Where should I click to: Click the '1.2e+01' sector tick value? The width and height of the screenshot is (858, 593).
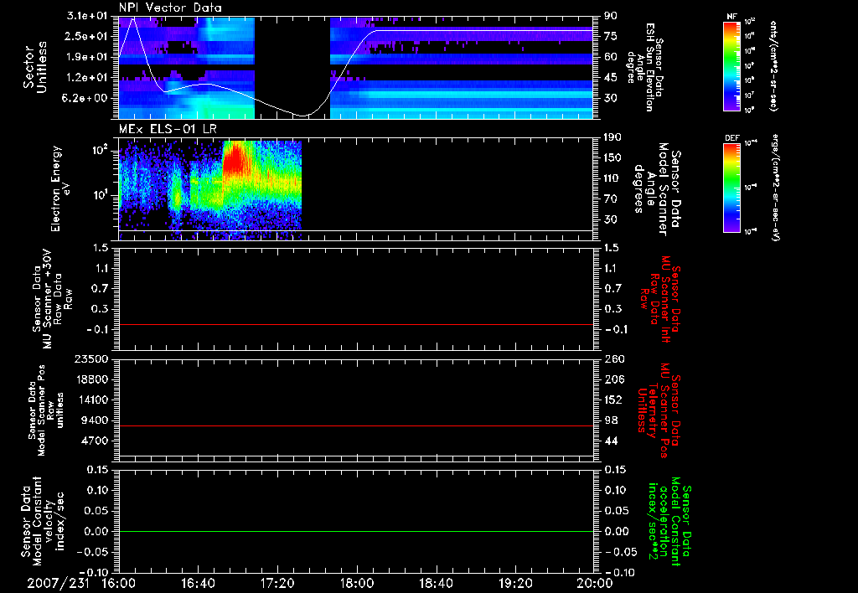click(87, 78)
